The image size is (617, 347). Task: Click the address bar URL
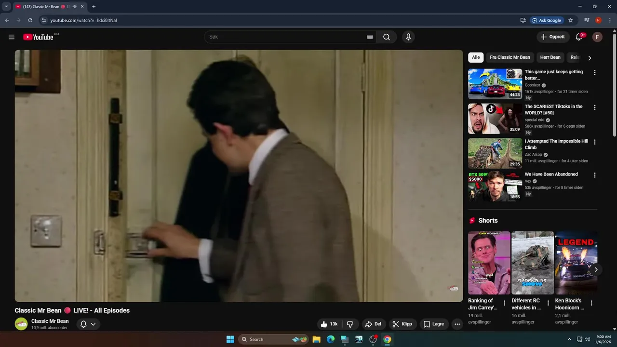(x=84, y=20)
